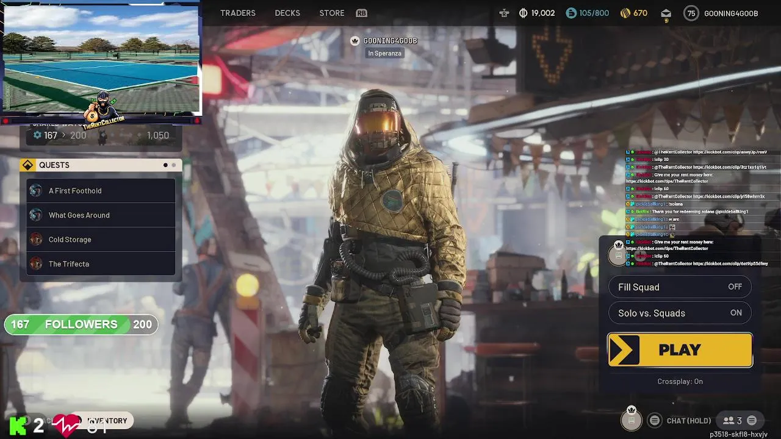The height and width of the screenshot is (439, 781).
Task: Click the session code p3518-skfl8-hxvjv
Action: tap(738, 435)
